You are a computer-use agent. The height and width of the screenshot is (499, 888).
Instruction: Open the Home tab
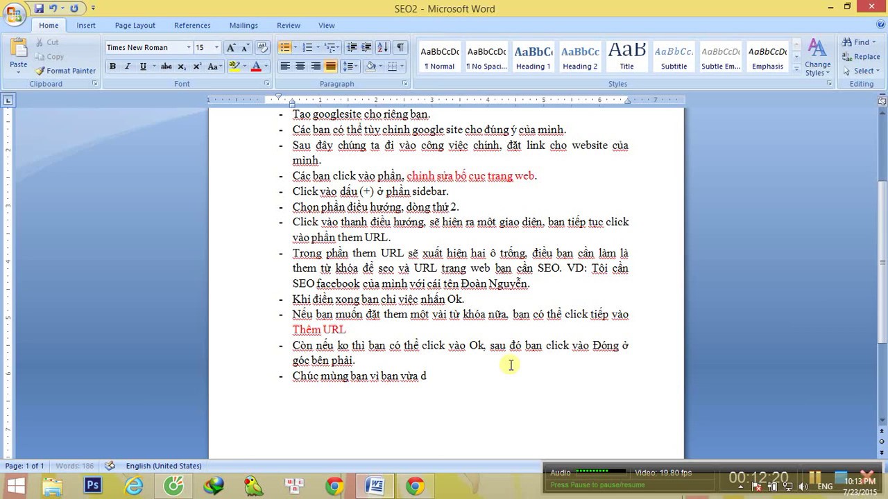(x=49, y=25)
